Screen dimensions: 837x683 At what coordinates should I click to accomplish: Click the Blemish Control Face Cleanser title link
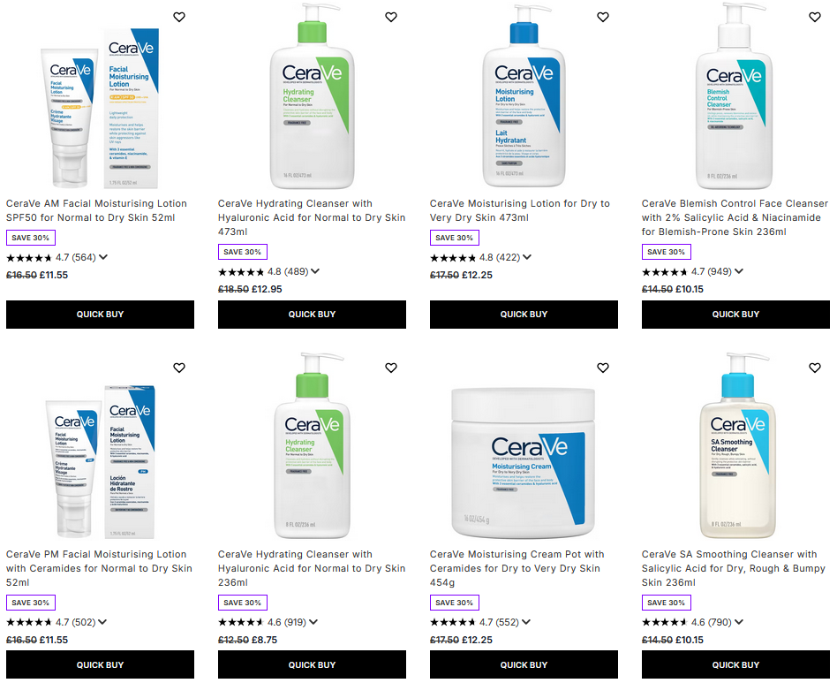735,216
